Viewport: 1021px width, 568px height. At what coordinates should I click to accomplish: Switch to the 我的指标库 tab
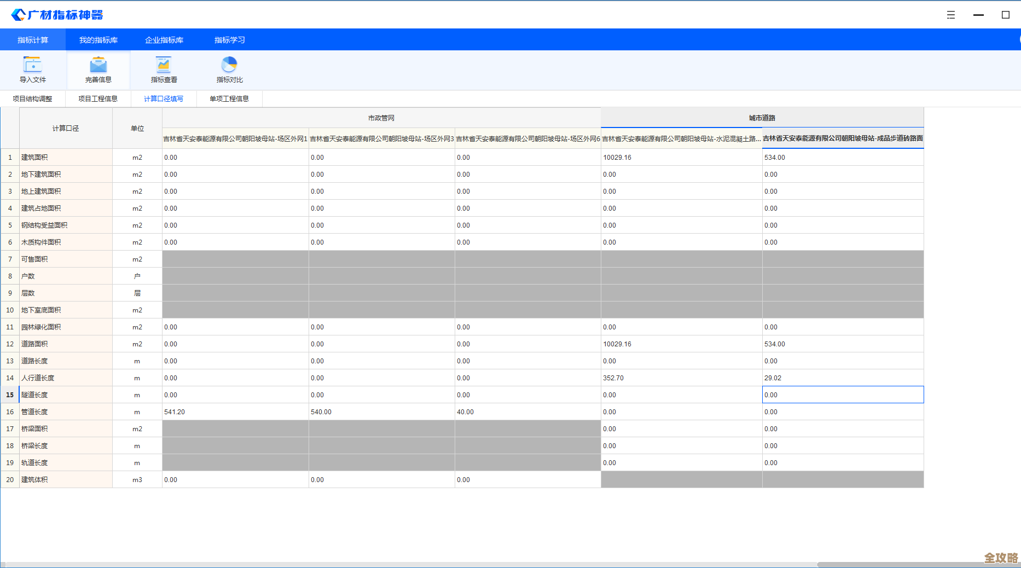pyautogui.click(x=98, y=40)
